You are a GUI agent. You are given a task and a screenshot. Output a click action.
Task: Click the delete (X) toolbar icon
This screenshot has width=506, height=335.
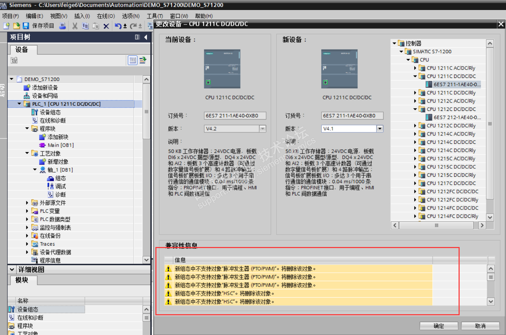[106, 26]
